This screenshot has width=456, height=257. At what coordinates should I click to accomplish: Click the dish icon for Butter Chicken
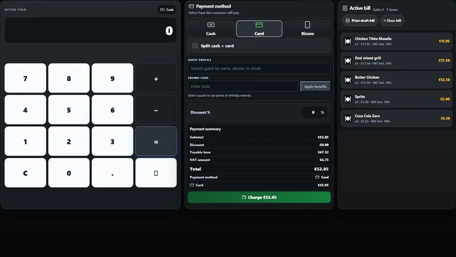point(348,80)
